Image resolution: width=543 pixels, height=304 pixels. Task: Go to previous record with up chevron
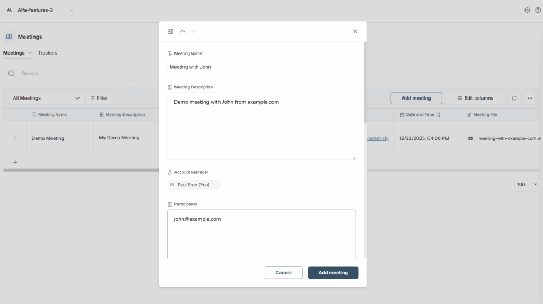pyautogui.click(x=182, y=31)
